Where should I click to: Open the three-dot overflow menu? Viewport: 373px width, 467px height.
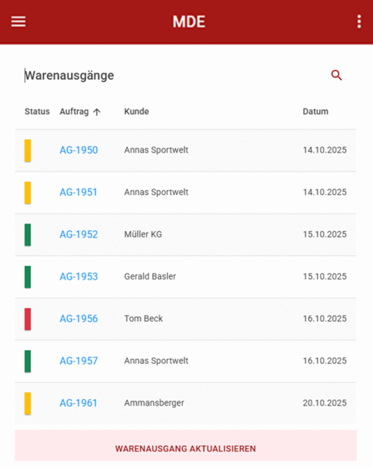coord(359,21)
